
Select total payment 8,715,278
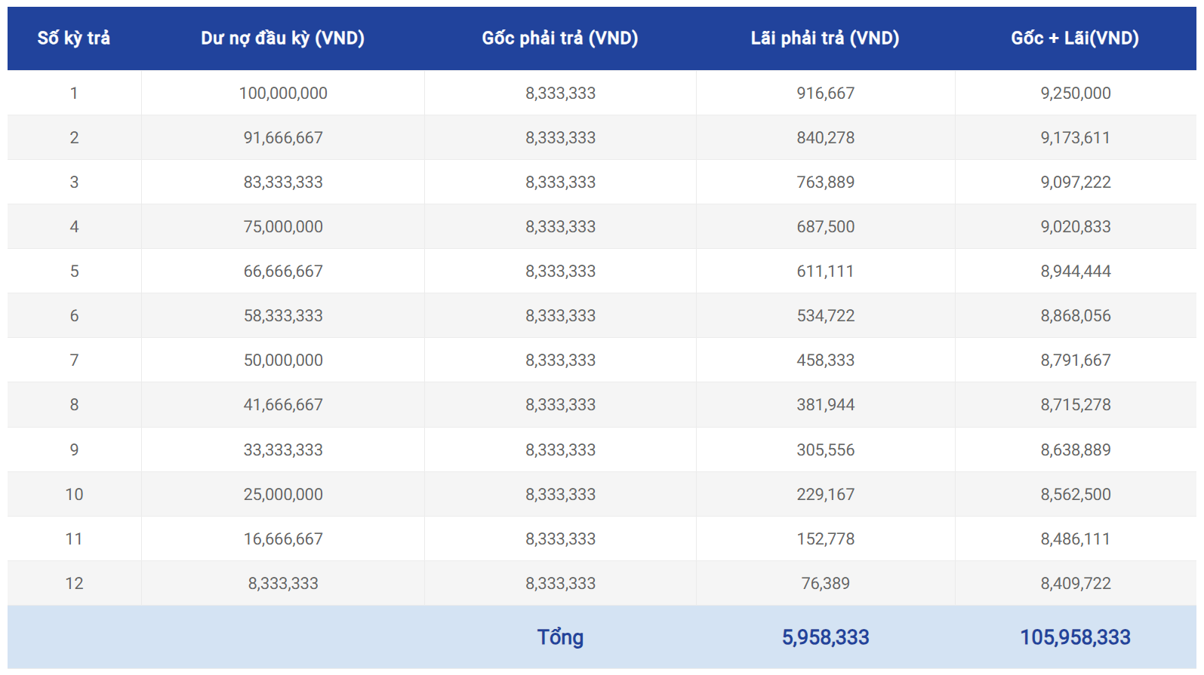[x=1076, y=404]
